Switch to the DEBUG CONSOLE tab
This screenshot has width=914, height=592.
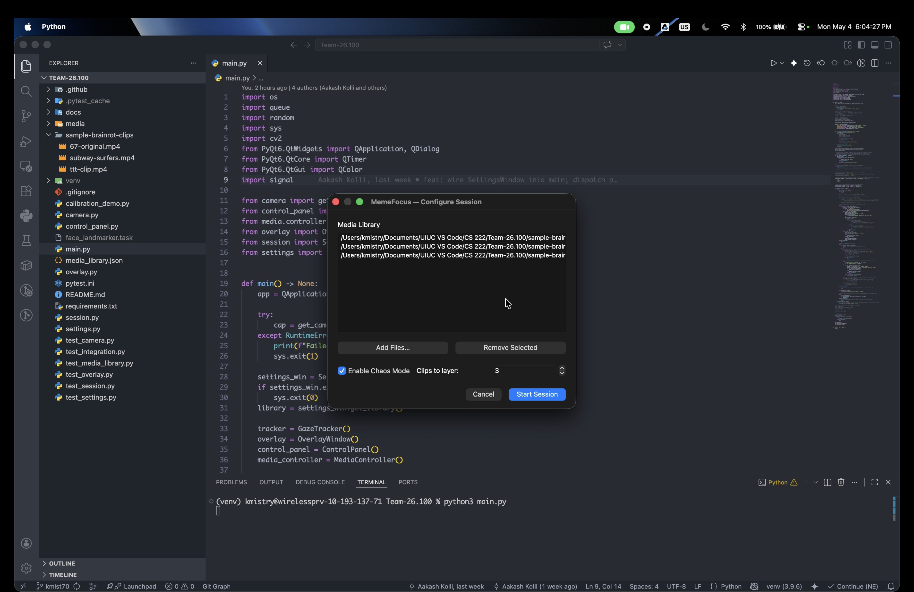pos(320,482)
